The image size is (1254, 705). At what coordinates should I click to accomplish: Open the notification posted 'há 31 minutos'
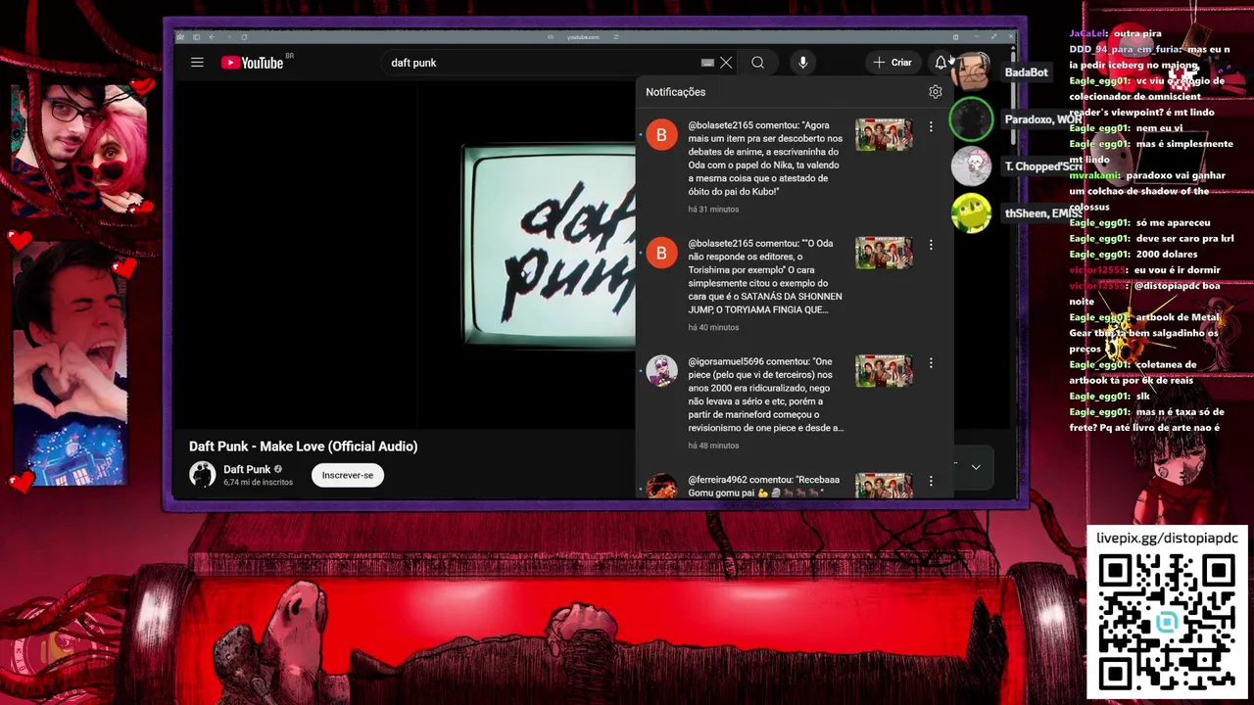coord(795,166)
